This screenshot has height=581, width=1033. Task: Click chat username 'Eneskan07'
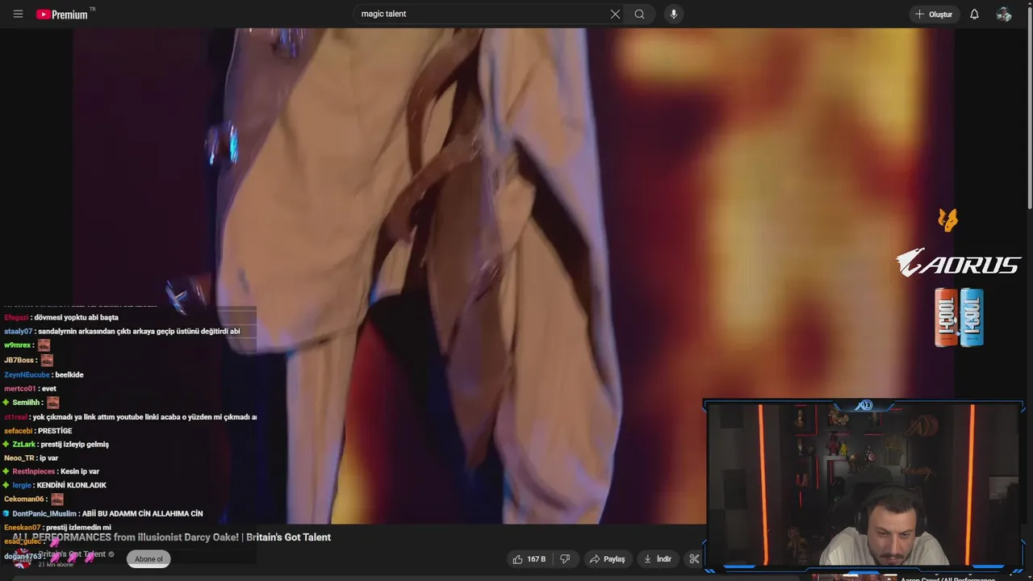[x=22, y=527]
